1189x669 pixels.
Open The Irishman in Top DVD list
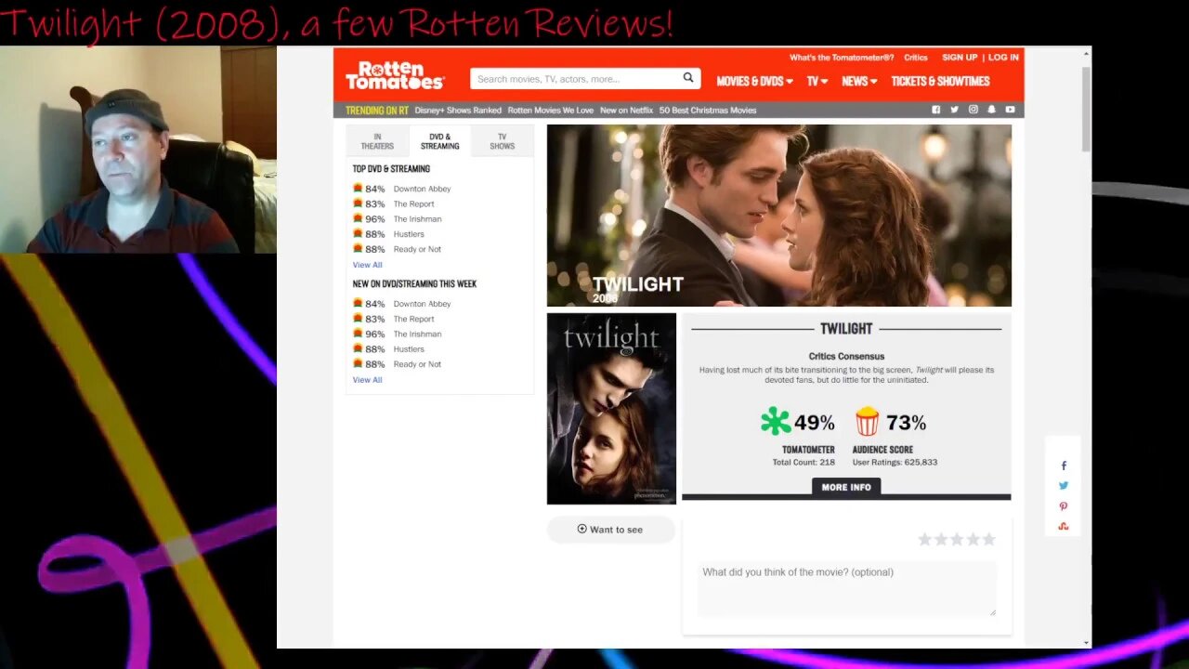417,219
